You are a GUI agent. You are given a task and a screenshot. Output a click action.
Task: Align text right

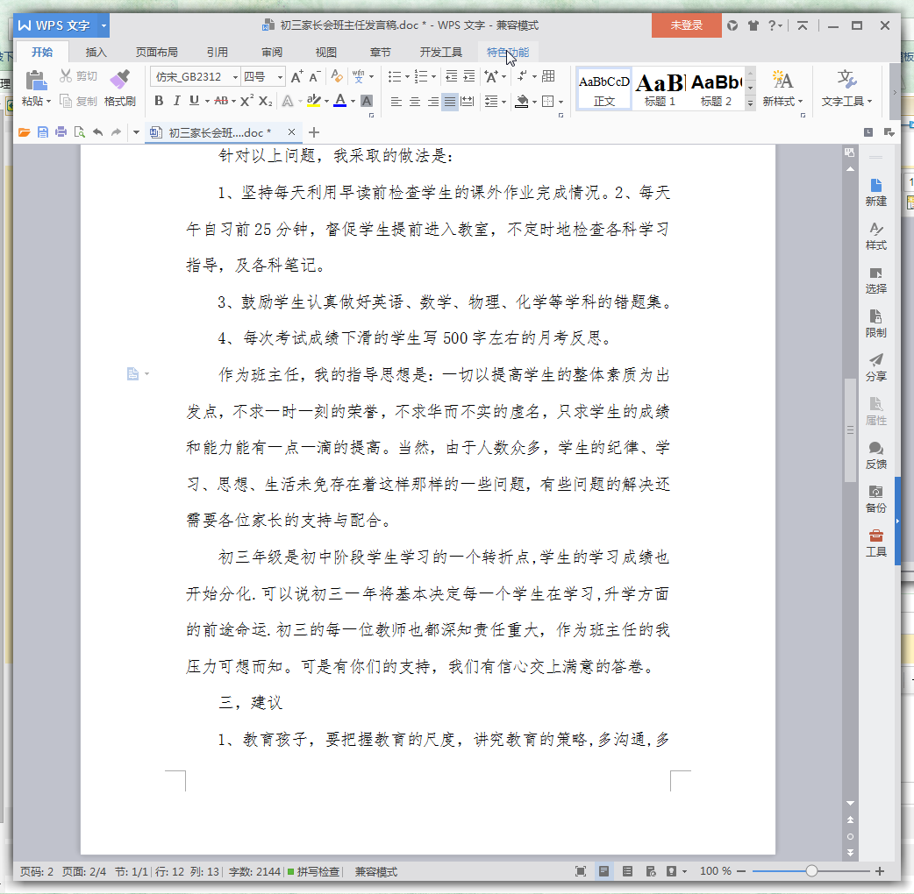(432, 102)
